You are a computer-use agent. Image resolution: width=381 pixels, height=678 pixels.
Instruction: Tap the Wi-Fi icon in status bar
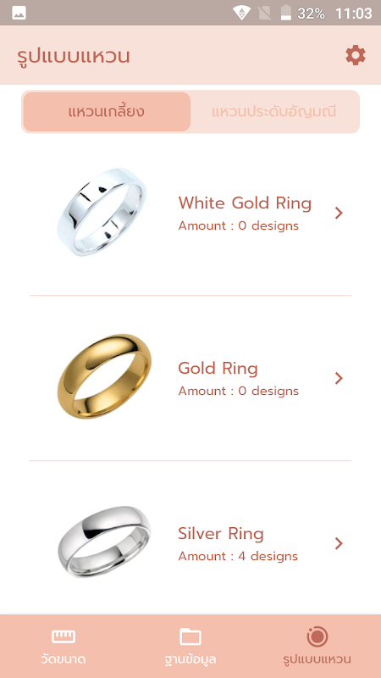coord(241,13)
